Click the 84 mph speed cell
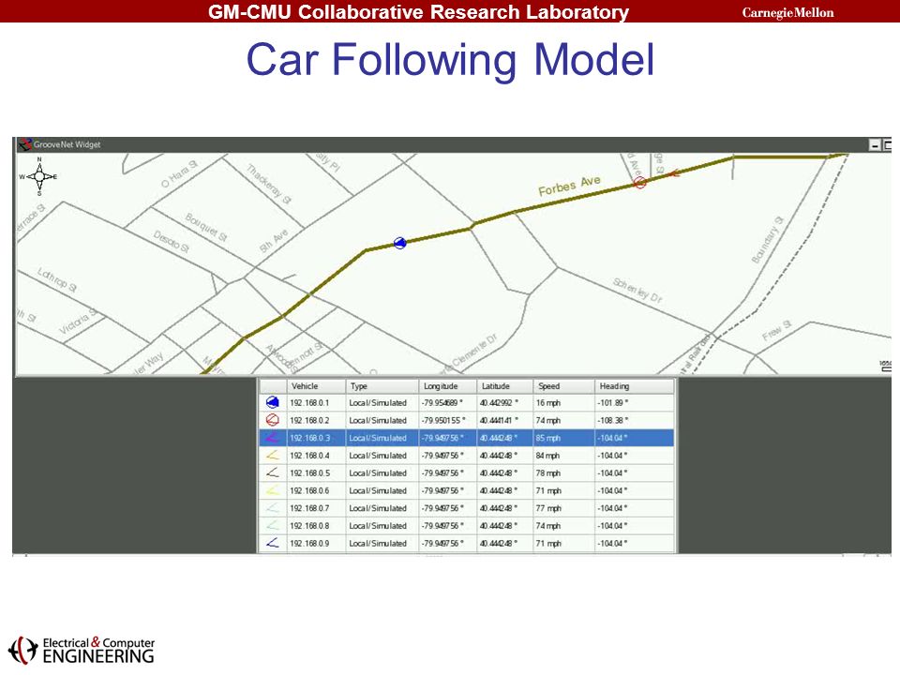Screen dimensions: 900x675 point(563,456)
